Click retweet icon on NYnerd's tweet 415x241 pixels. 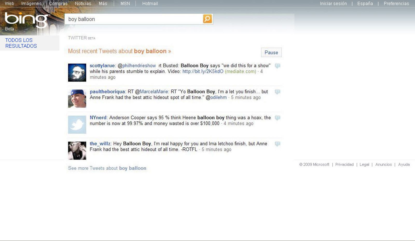point(277,118)
